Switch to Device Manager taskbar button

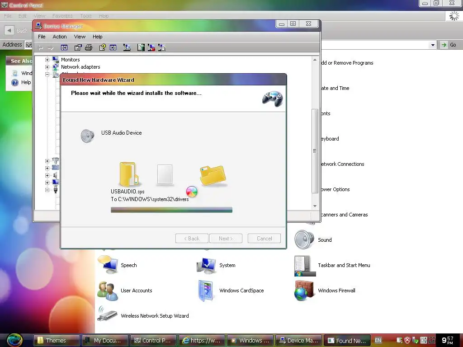[298, 340]
